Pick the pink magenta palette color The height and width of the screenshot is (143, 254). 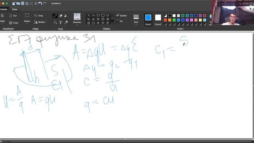(191, 20)
